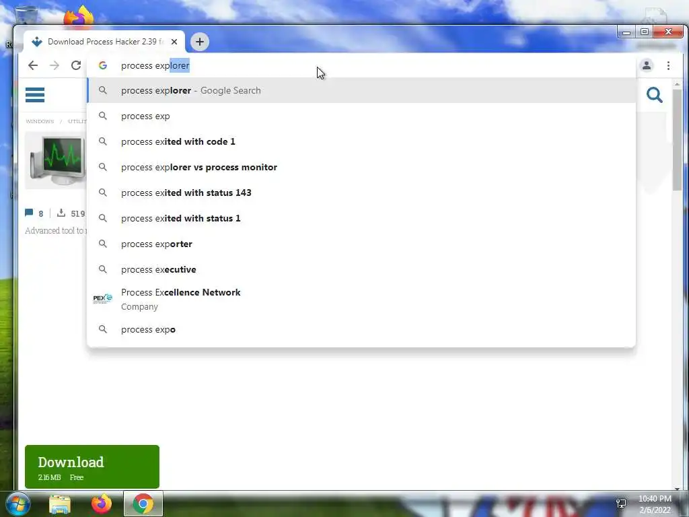Click the comments bubble icon showing 8
Viewport: 689px width, 517px height.
(29, 213)
